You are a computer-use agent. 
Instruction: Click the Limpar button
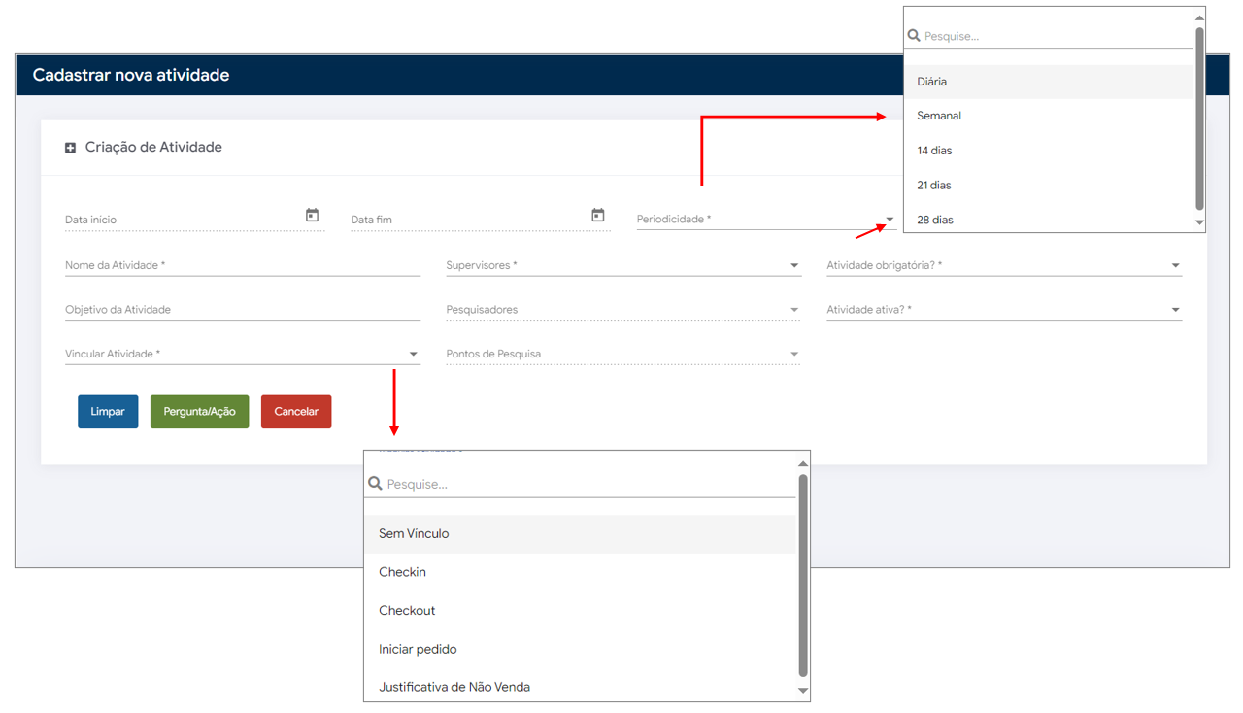click(108, 412)
